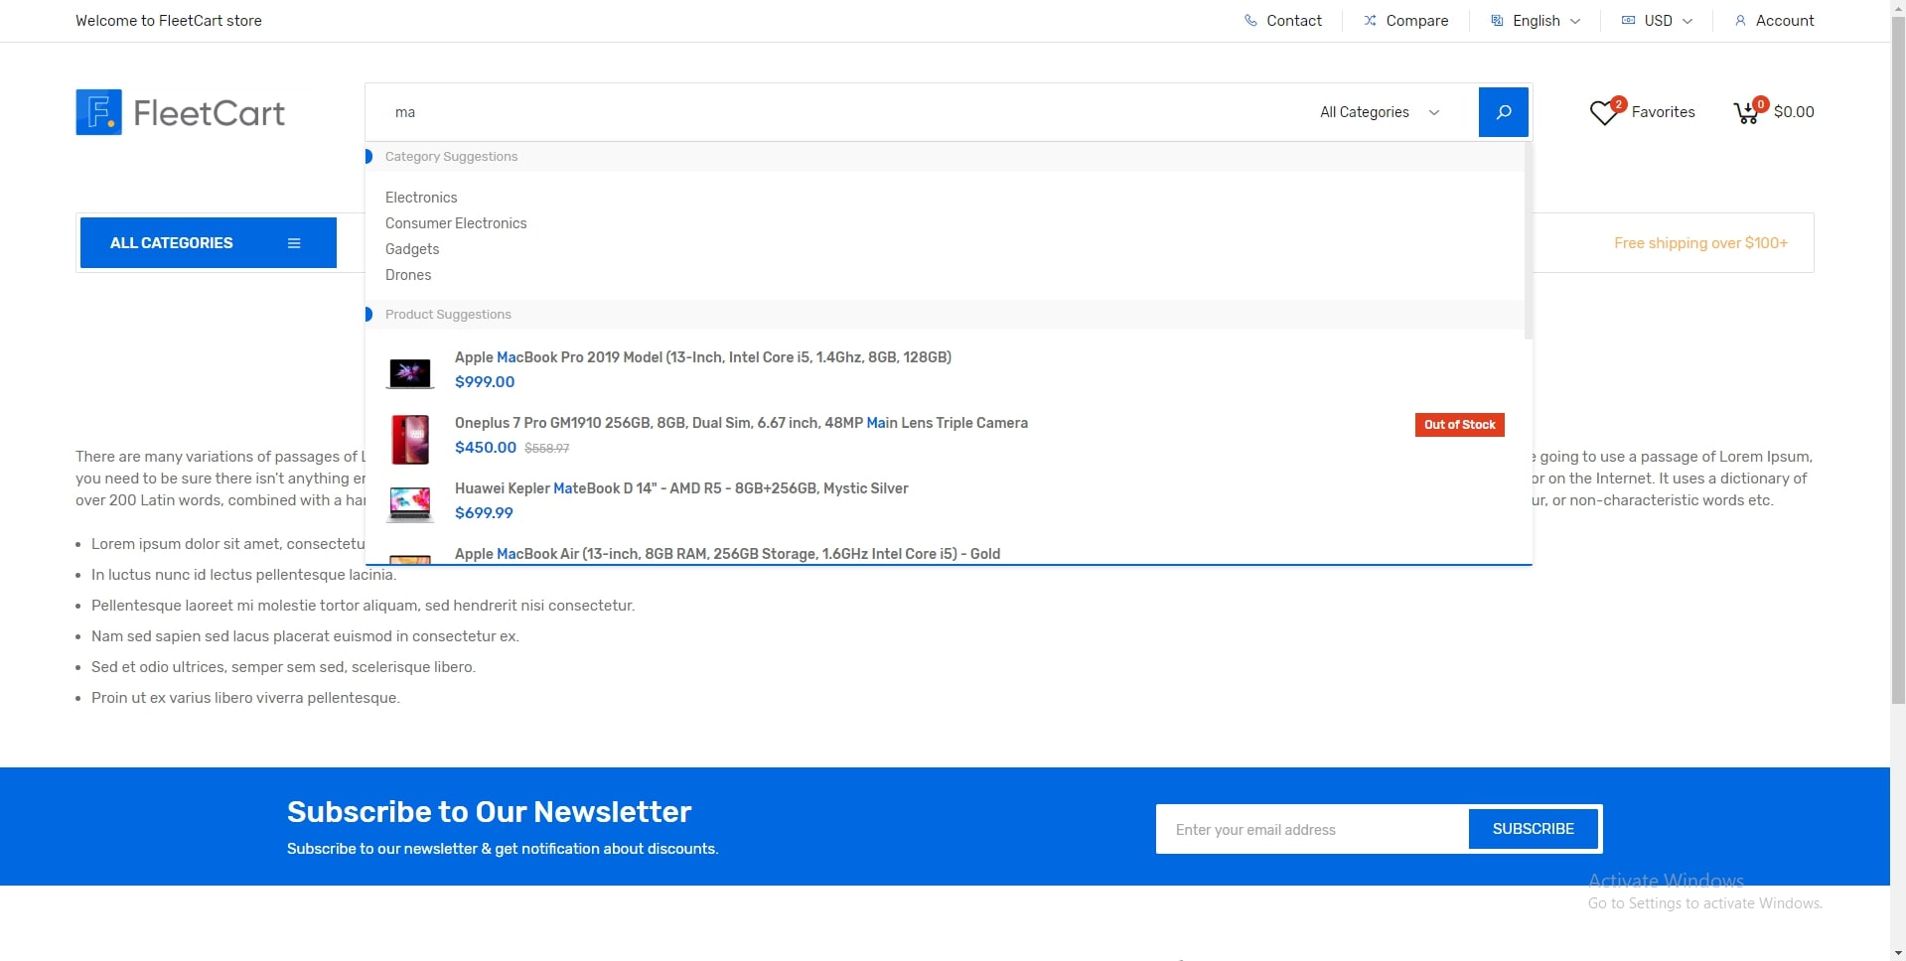Open the Favorites heart icon
This screenshot has width=1906, height=961.
pos(1604,112)
